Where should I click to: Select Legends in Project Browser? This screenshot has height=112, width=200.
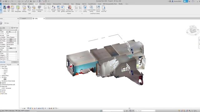click(3, 83)
